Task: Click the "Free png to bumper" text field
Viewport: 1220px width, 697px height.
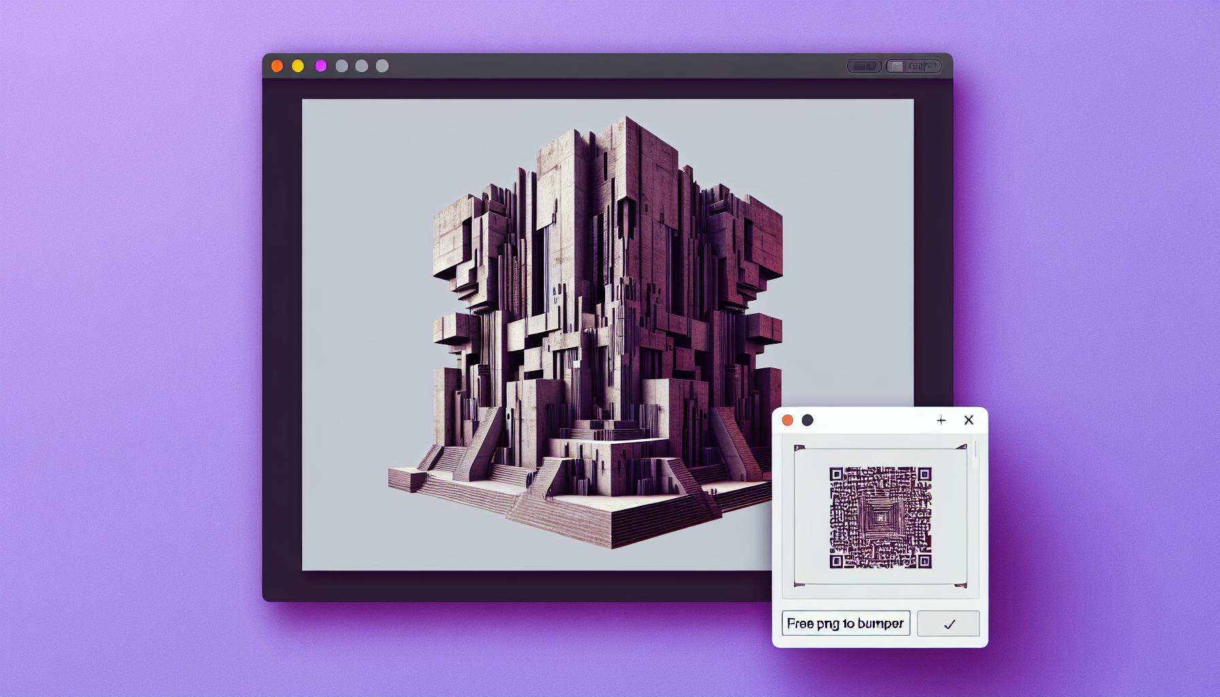Action: [846, 623]
